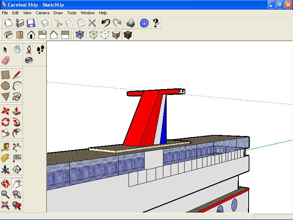Viewport: 293px width, 220px height.
Task: Enable Wireframe display mode
Action: (x=93, y=35)
